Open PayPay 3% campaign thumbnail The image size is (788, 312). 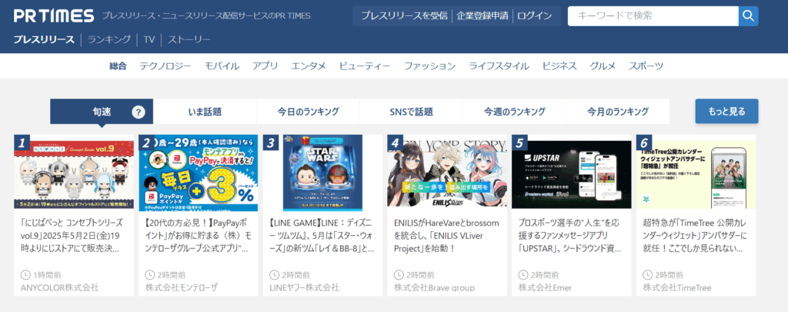coord(199,173)
